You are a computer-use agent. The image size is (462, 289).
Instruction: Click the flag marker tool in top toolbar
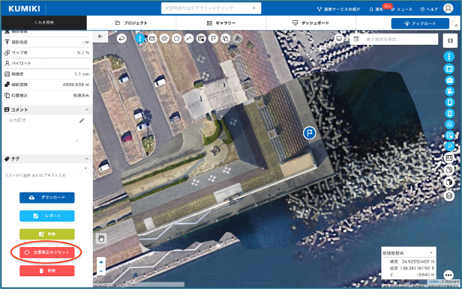pos(213,38)
